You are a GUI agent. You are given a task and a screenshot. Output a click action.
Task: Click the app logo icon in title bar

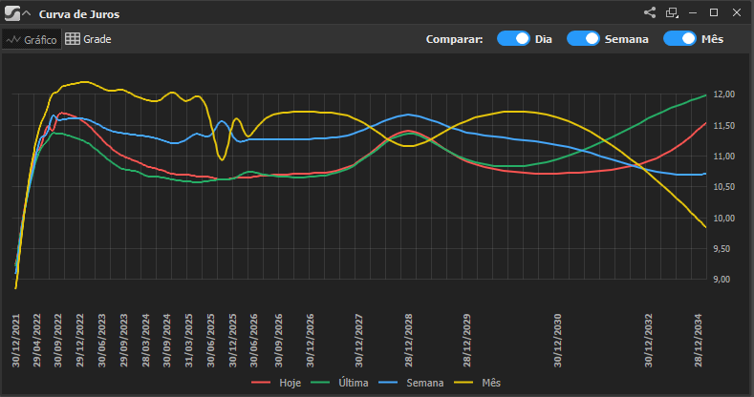coord(11,13)
